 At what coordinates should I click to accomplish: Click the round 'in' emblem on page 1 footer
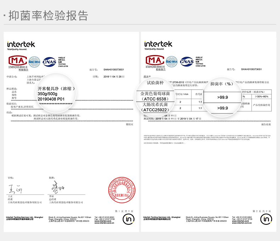tap(128, 219)
